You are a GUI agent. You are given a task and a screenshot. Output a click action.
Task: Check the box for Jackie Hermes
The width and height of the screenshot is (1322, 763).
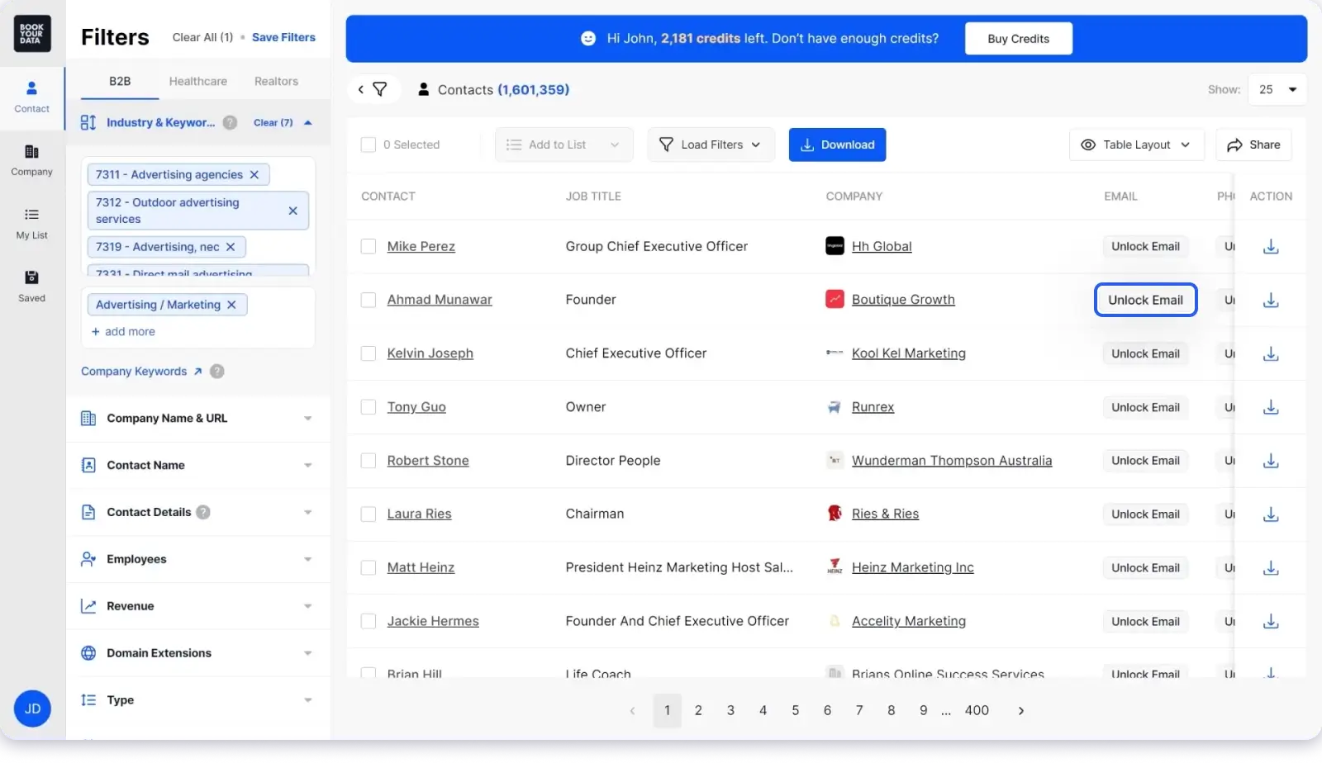pos(369,621)
